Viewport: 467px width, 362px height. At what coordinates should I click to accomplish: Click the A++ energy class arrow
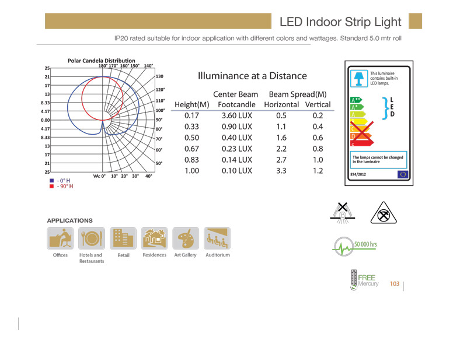[x=356, y=100]
